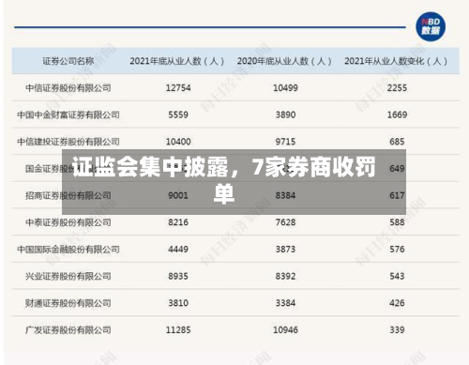
Task: Click the company name 中泰证券股份有限公司
Action: pyautogui.click(x=68, y=222)
